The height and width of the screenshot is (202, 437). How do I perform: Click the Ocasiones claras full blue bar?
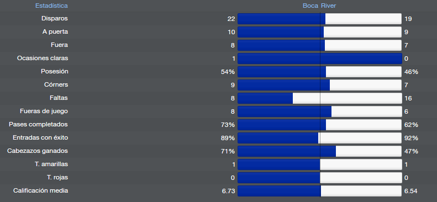320,59
